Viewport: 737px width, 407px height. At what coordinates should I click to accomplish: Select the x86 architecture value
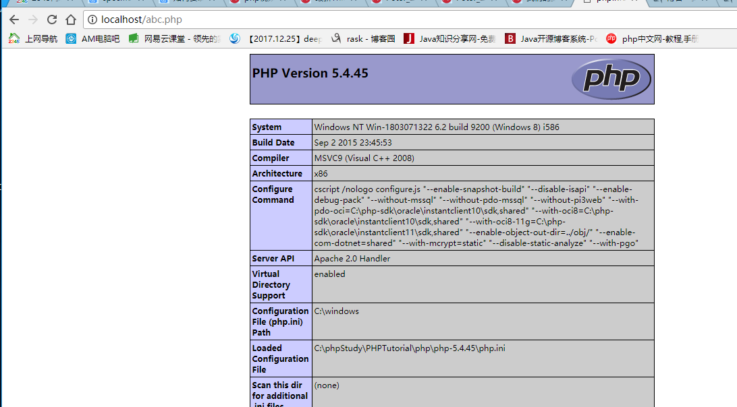[x=483, y=174]
